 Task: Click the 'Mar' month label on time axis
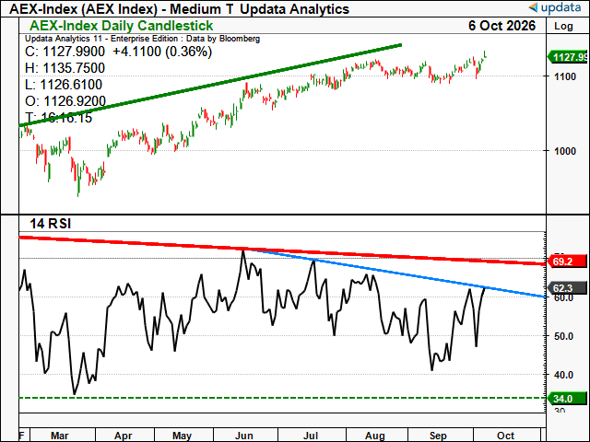tap(59, 436)
